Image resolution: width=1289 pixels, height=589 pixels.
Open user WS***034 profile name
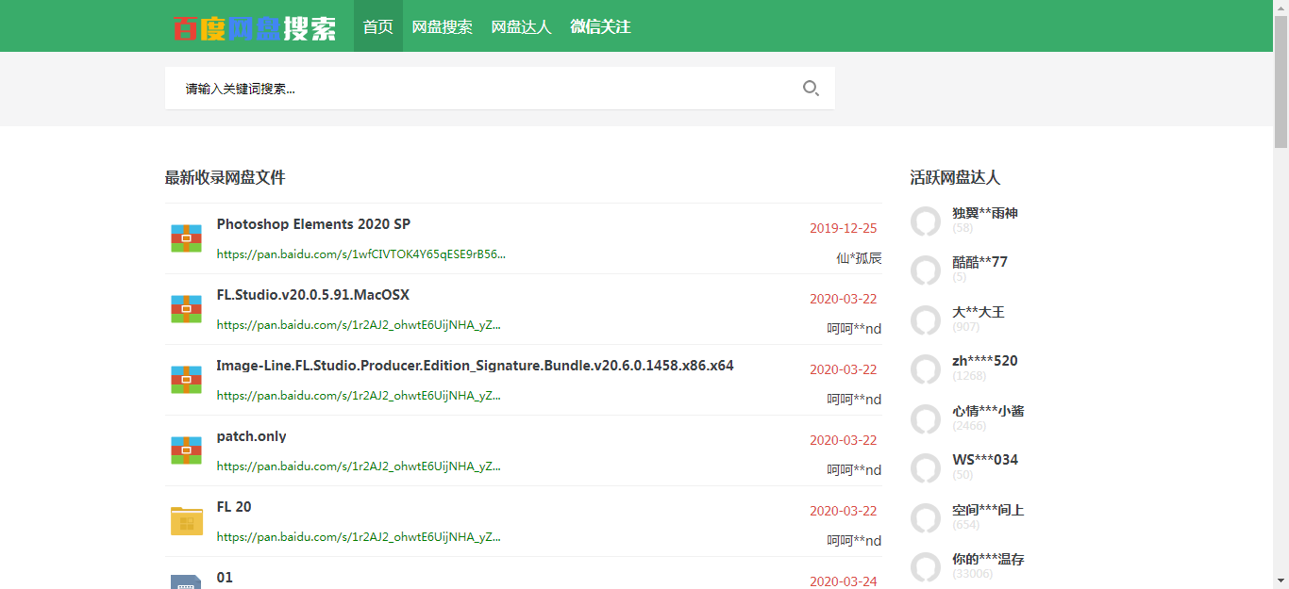[x=985, y=460]
